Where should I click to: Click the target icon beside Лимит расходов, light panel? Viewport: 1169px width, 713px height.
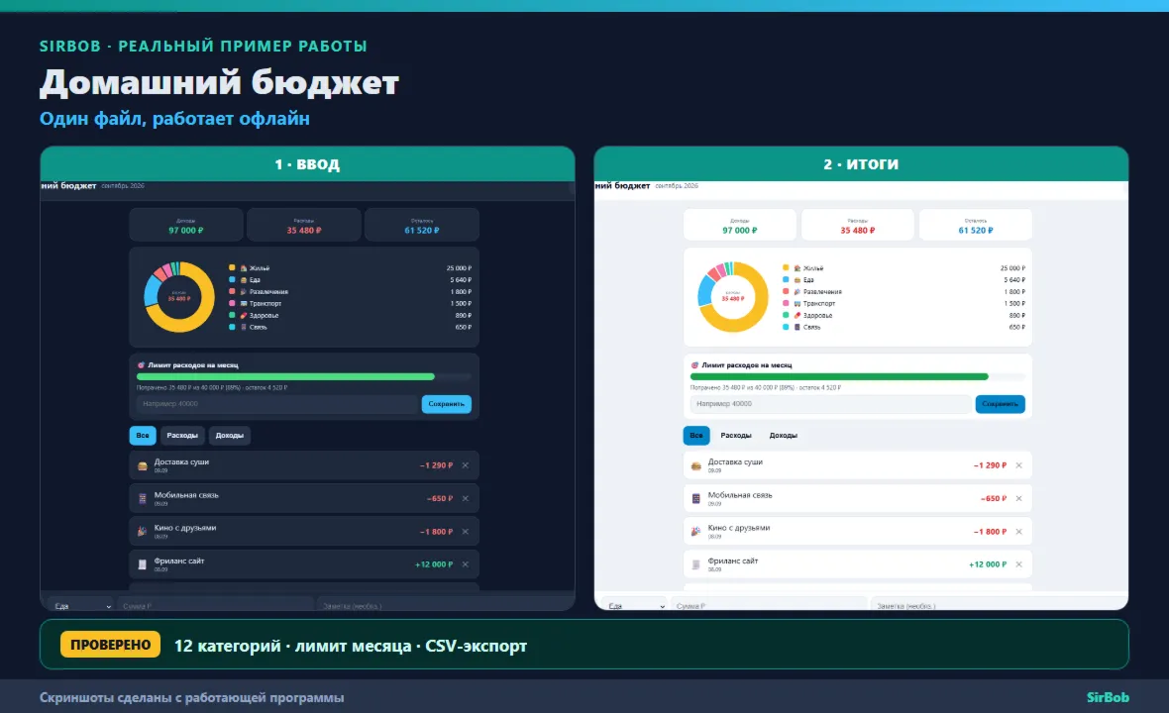pos(694,365)
